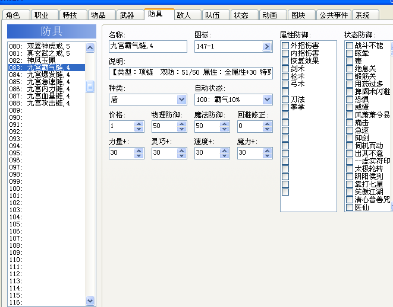Viewport: 393px width, 307px height.
Task: Toggle the 恢复效果 checkbox
Action: click(285, 61)
